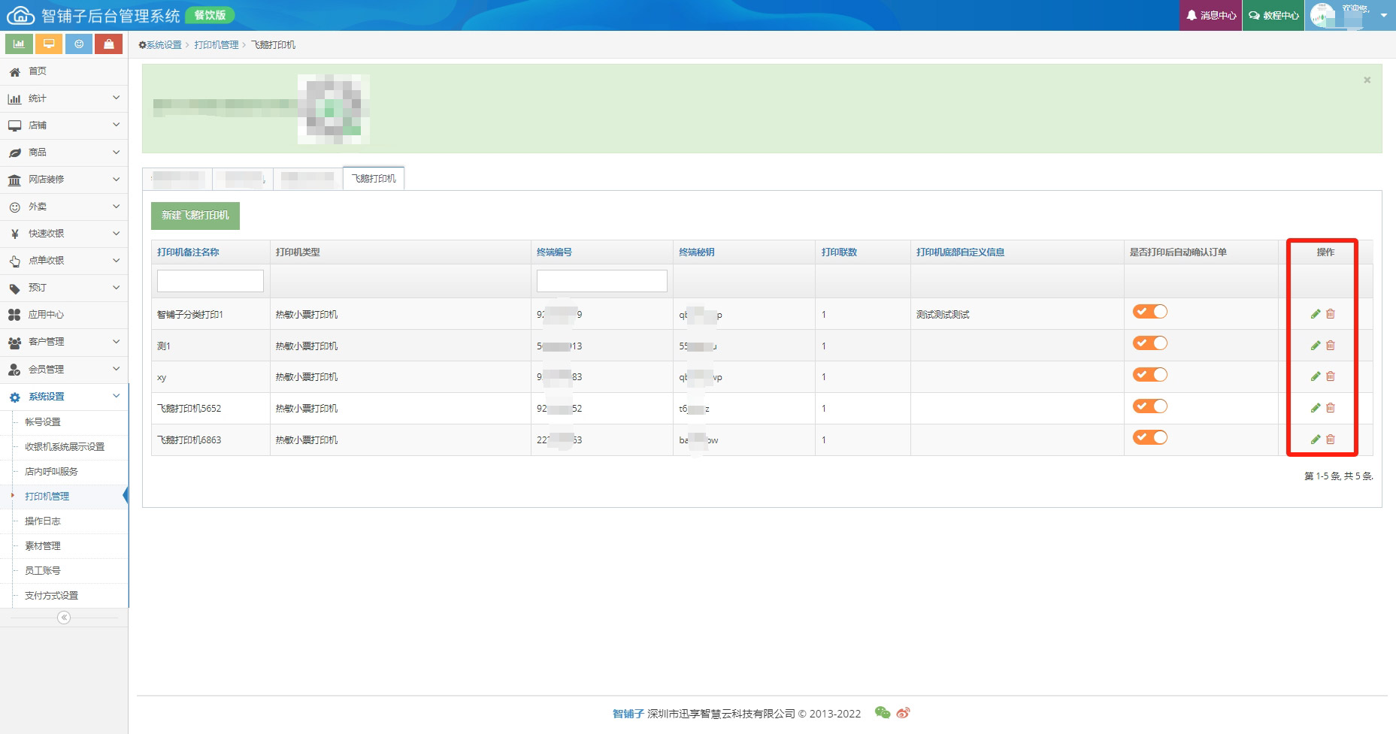
Task: Click the pencil icon for 飞鹅打印机5652
Action: pyautogui.click(x=1316, y=408)
